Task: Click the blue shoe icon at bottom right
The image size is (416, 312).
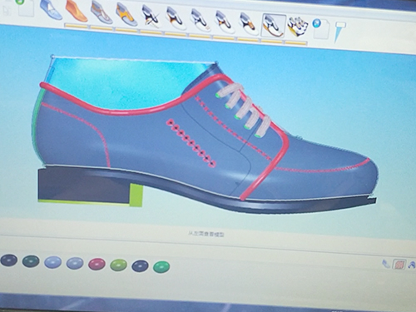Action: click(x=386, y=264)
